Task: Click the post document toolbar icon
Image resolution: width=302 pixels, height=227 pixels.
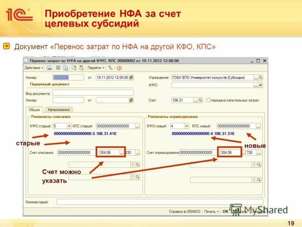Action: tap(50, 68)
